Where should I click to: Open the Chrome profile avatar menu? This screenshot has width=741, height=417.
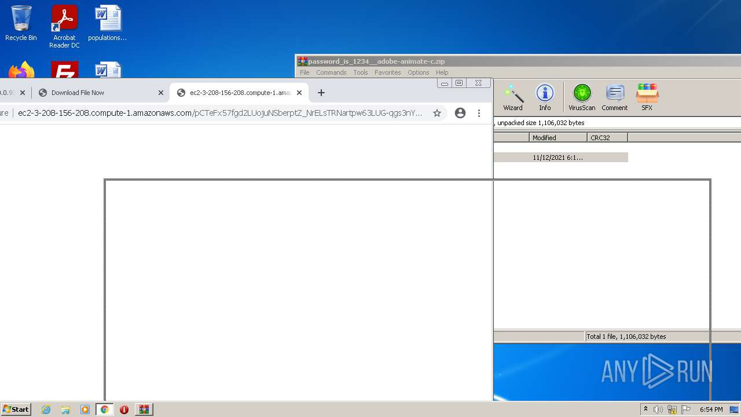click(x=460, y=113)
